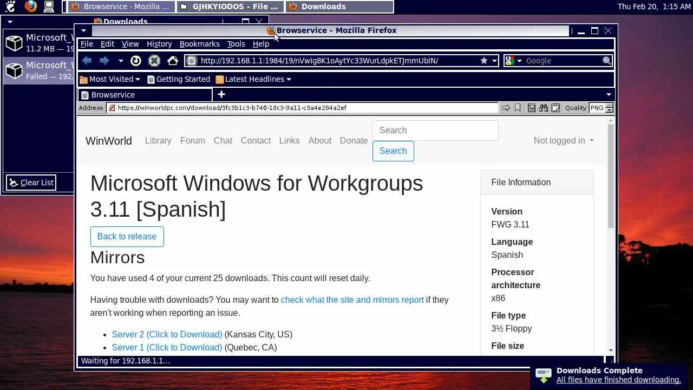Image resolution: width=693 pixels, height=390 pixels.
Task: Click the page scrollbar down arrow
Action: 611,350
